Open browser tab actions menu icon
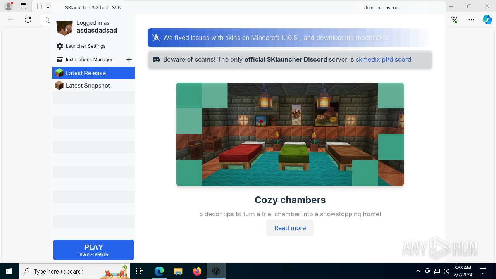The width and height of the screenshot is (496, 279). point(23,6)
